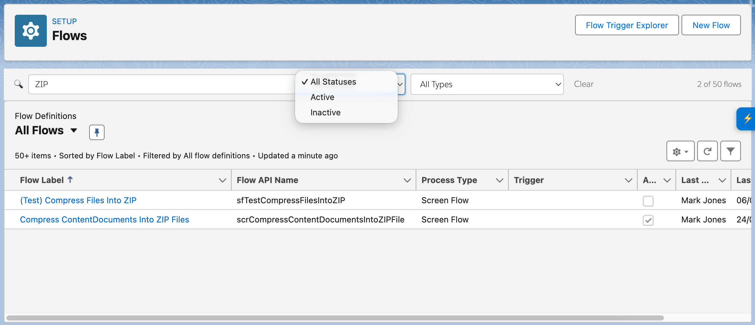Check the Active checkbox for Test Compress flow
This screenshot has height=325, width=755.
coord(648,201)
